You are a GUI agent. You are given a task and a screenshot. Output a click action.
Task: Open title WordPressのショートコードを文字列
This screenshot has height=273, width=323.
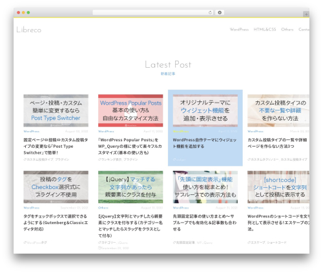pos(278,223)
